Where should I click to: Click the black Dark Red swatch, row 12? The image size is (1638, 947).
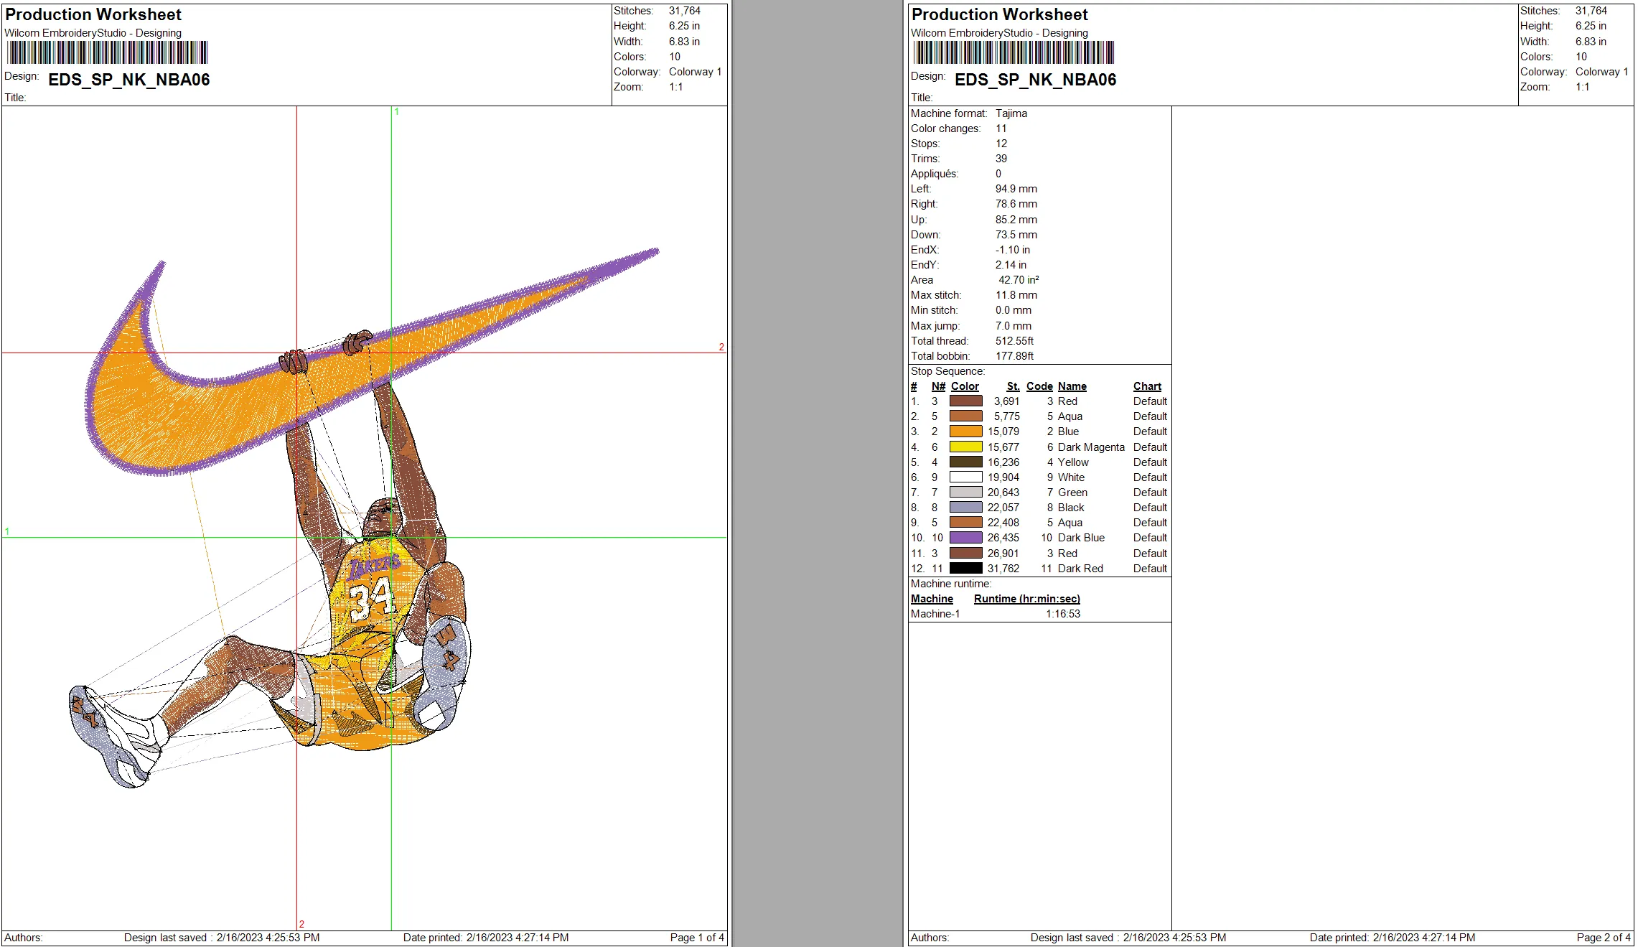965,569
